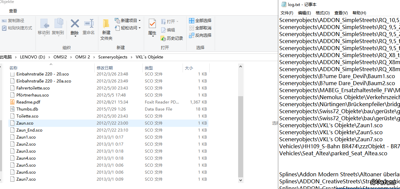Click VKL's Objekte\Zaun5.sco line in Notepad

click(x=331, y=133)
